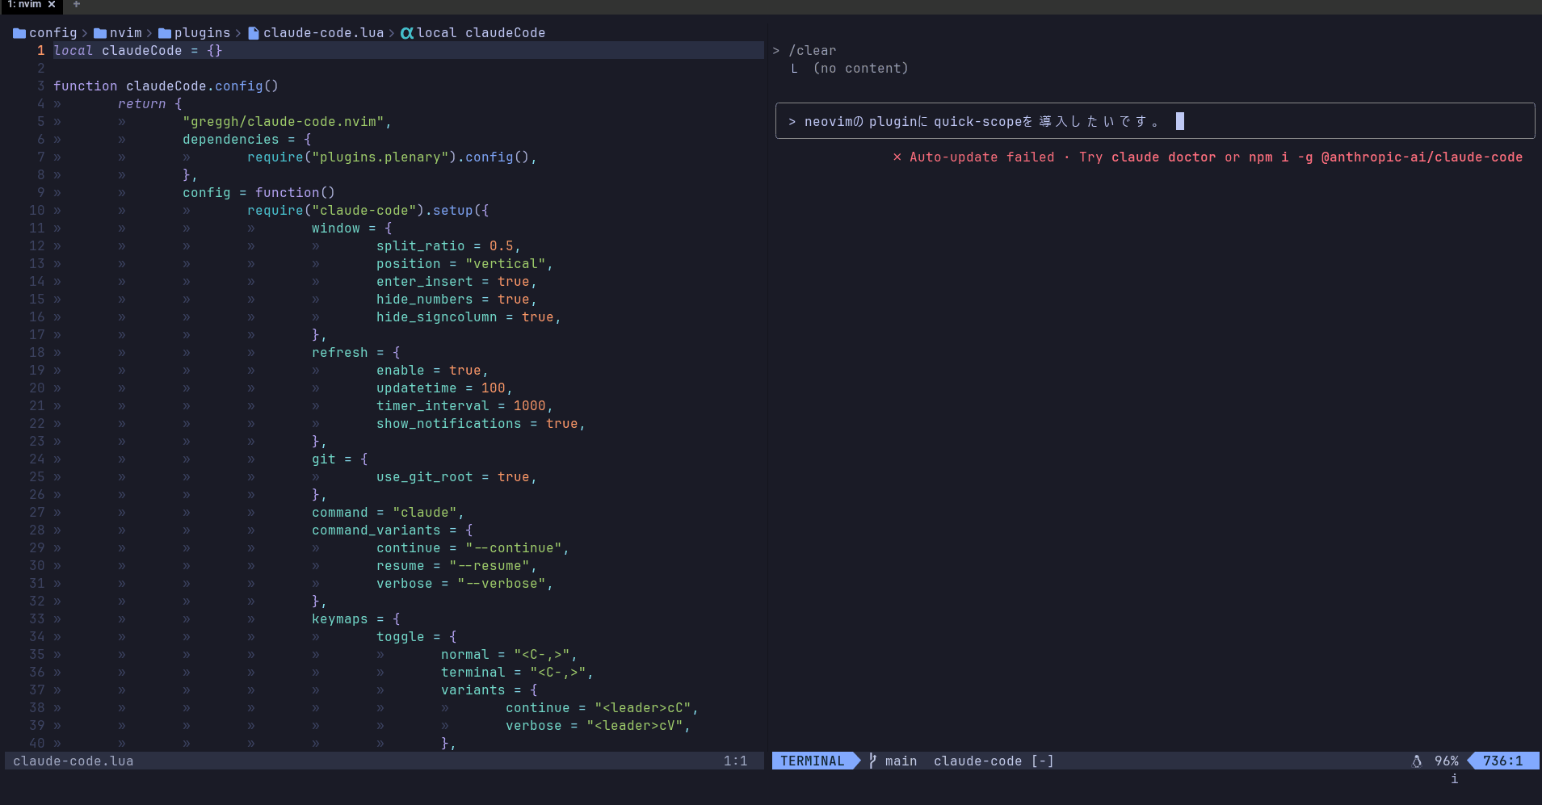Click the chevron after plugins in breadcrumb

pyautogui.click(x=238, y=33)
